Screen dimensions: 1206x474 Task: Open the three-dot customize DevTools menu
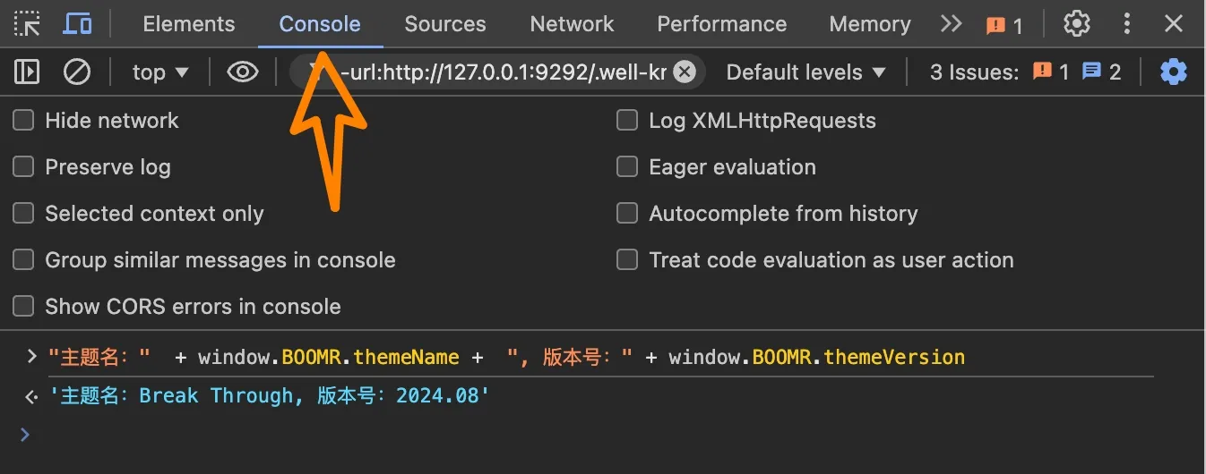1127,24
